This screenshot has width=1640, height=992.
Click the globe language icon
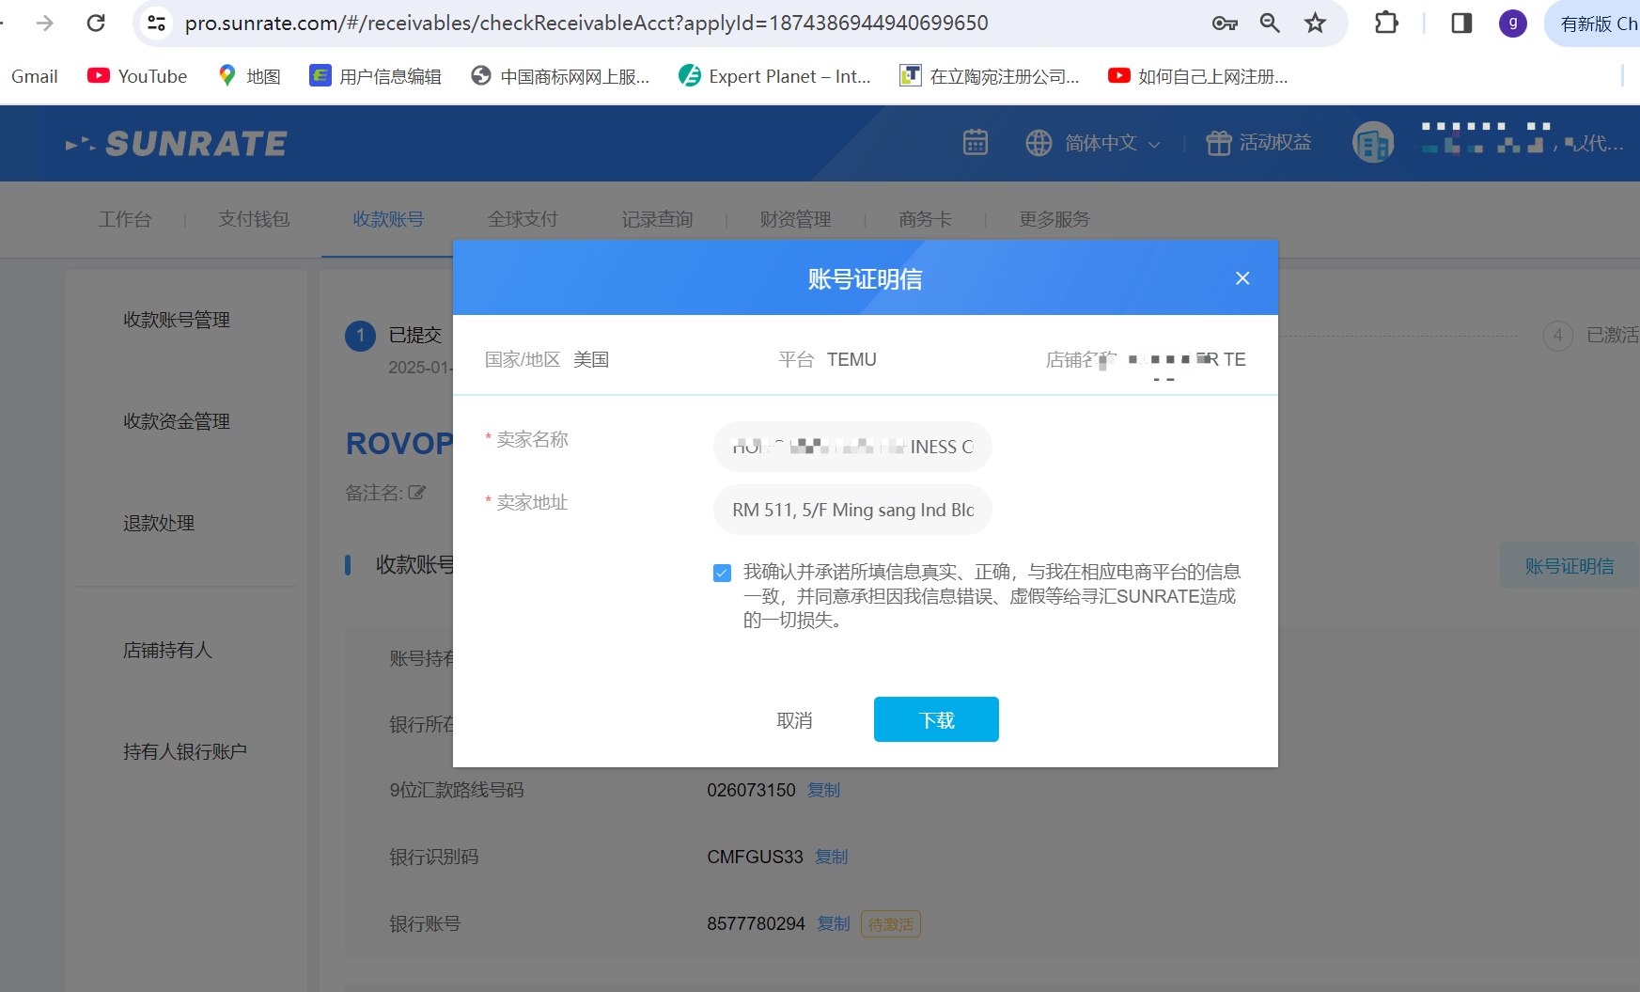tap(1039, 143)
